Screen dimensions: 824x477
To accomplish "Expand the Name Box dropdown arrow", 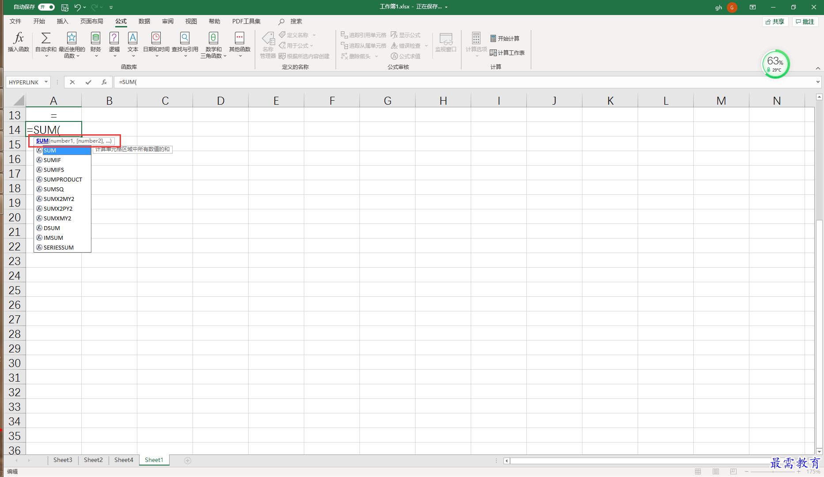I will click(46, 82).
